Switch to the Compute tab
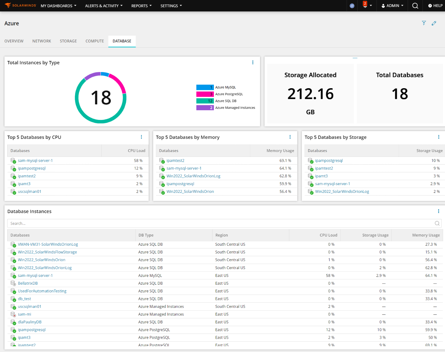Viewport: 445px width, 352px height. click(95, 41)
